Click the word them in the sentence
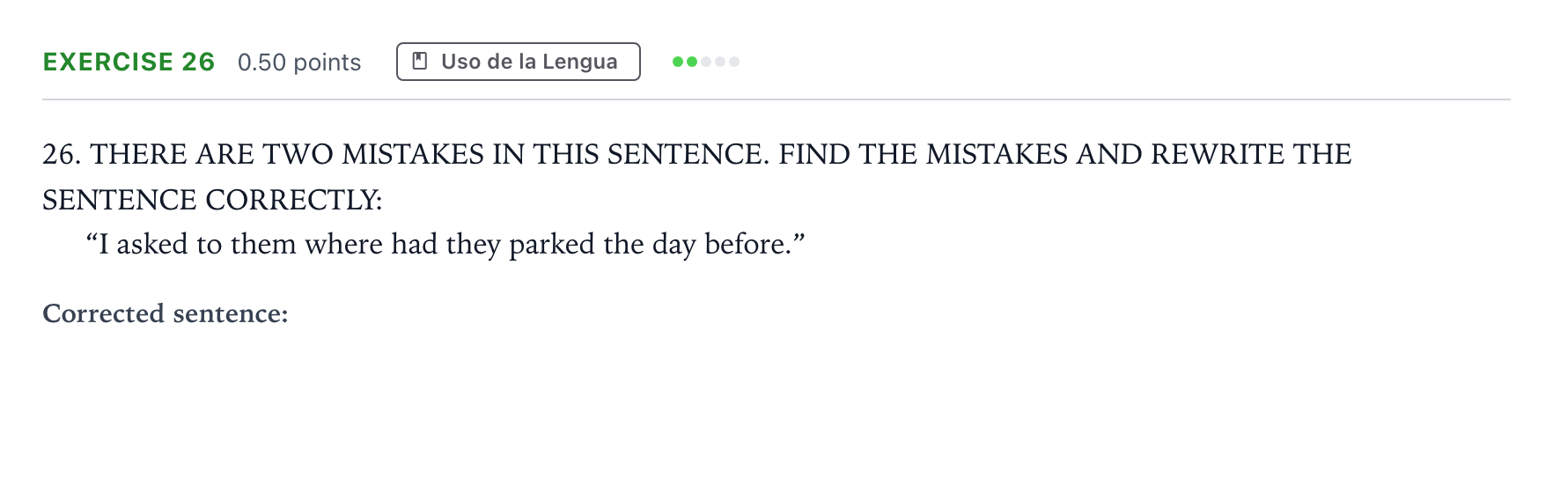Screen dimensions: 1553x500 coord(262,244)
